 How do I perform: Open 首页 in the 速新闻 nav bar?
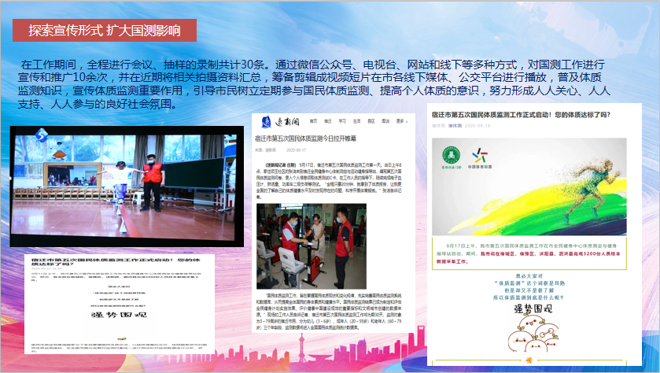pos(313,121)
